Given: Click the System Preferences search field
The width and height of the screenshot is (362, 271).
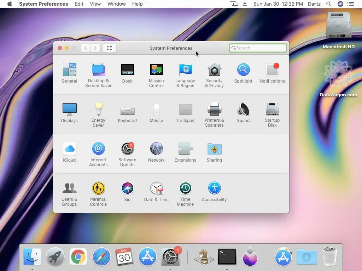Looking at the screenshot, I should pyautogui.click(x=258, y=48).
